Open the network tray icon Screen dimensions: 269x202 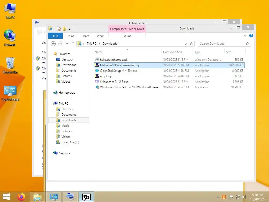pos(238,197)
